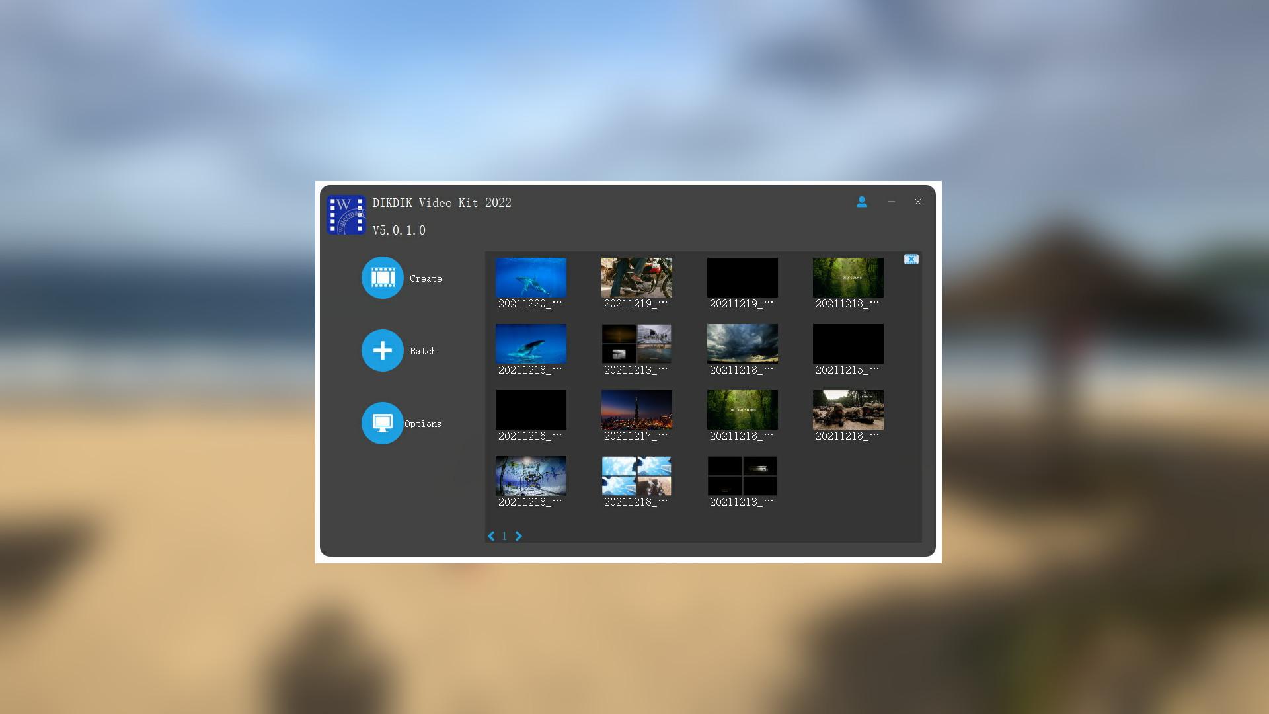The image size is (1269, 714).
Task: Click the DIKDIK Video Kit logo
Action: 346,215
